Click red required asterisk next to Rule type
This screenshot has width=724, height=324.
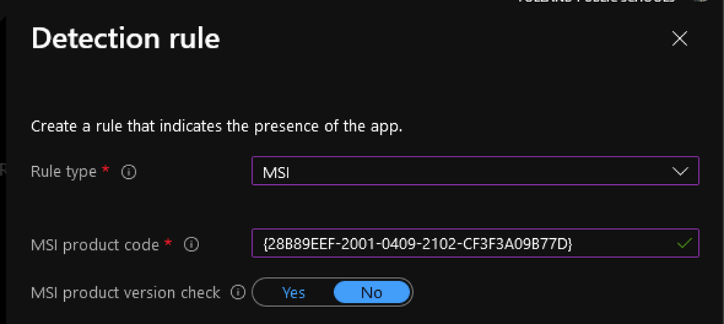106,169
